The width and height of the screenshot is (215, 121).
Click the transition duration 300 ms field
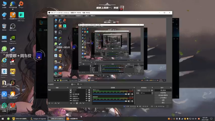click(145, 93)
